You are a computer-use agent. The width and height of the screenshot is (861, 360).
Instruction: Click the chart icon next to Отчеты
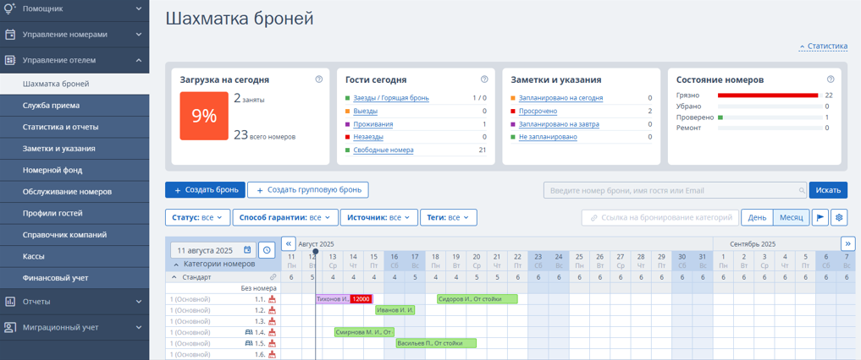pyautogui.click(x=10, y=302)
